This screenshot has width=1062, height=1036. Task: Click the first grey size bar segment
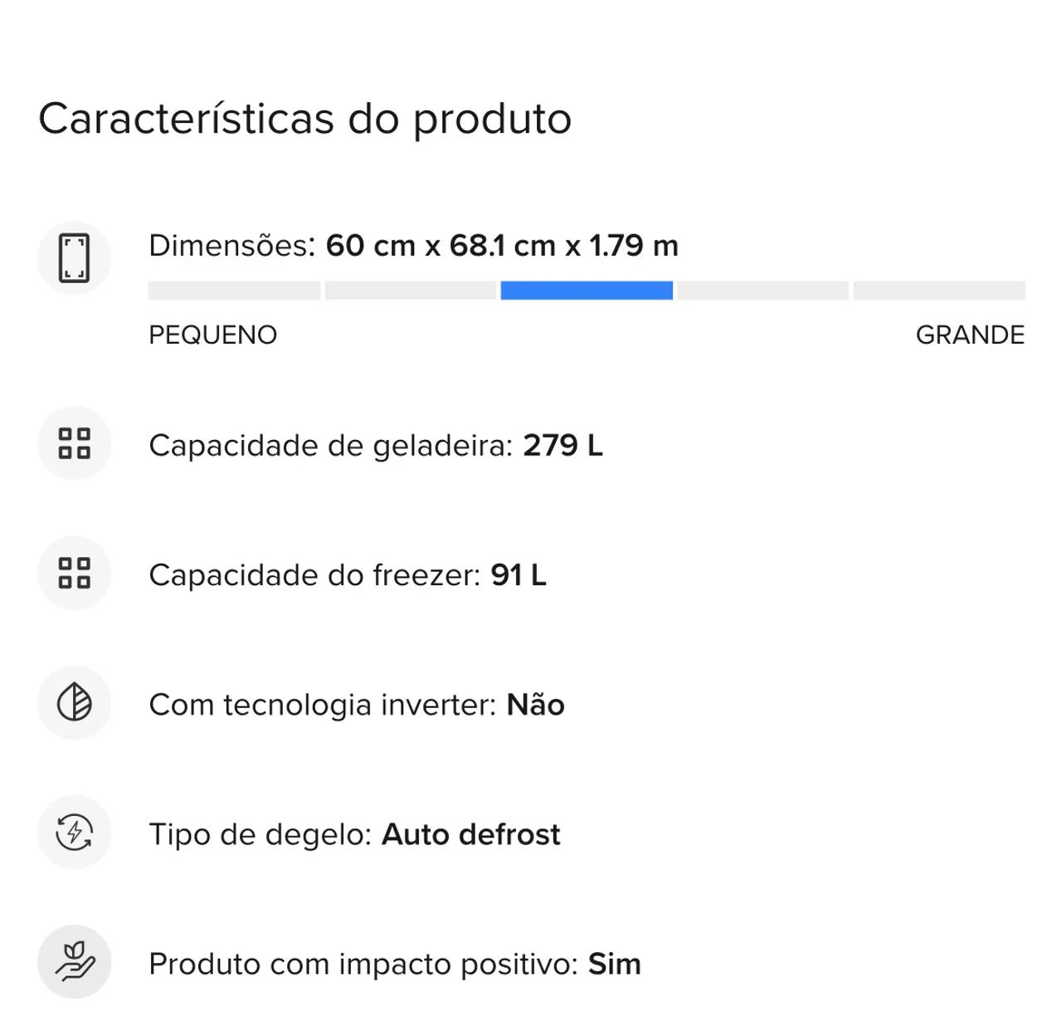click(x=234, y=291)
